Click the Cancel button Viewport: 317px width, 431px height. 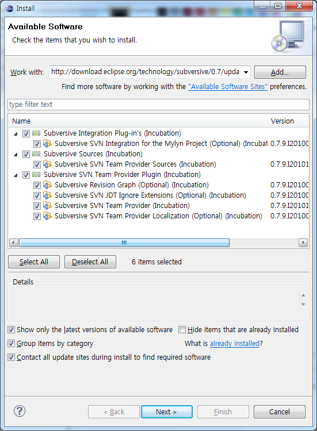(x=279, y=412)
